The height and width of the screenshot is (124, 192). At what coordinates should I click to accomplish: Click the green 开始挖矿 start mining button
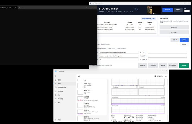184,66
